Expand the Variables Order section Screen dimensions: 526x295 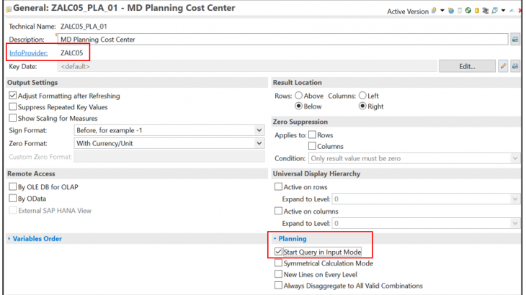coord(37,238)
